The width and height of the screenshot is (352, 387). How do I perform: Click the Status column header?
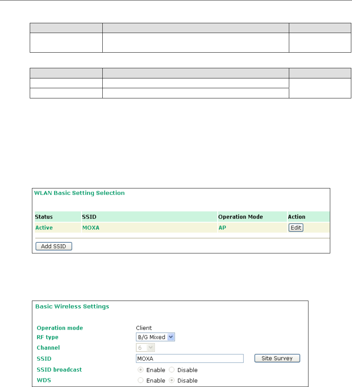click(58, 217)
